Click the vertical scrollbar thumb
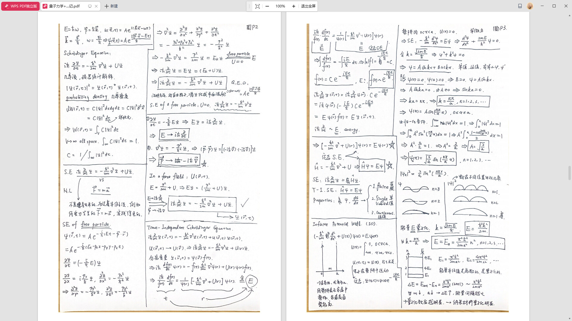Viewport: 572px width, 321px height. pyautogui.click(x=570, y=173)
